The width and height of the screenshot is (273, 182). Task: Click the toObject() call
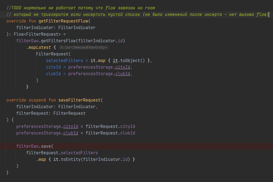coord(132,61)
